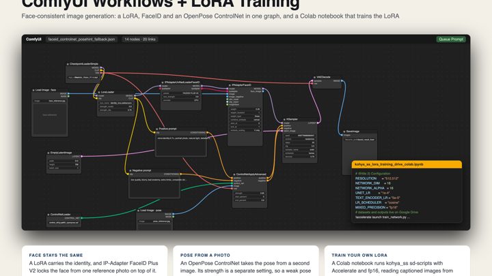This screenshot has height=276, width=492.
Task: Open the scheduler dropdown in KSampler
Action: click(x=300, y=153)
